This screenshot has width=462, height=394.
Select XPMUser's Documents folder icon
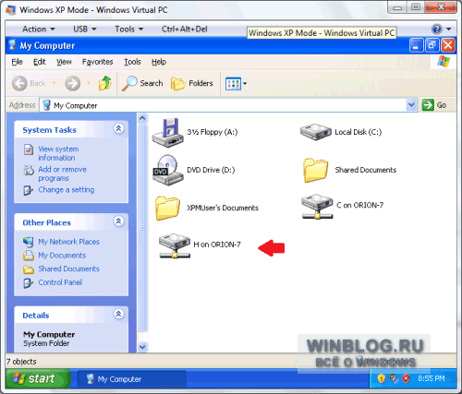point(167,209)
